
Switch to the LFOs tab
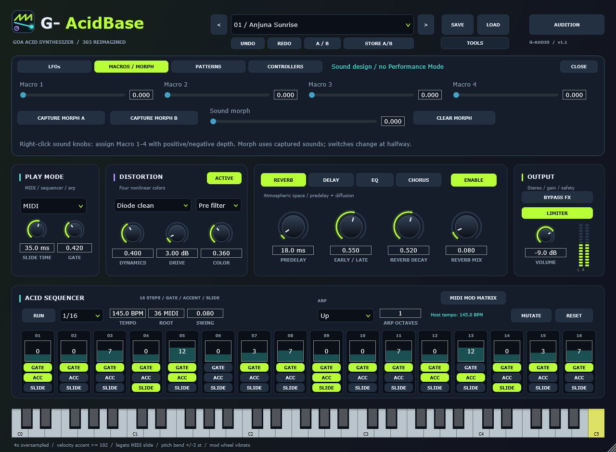[54, 66]
